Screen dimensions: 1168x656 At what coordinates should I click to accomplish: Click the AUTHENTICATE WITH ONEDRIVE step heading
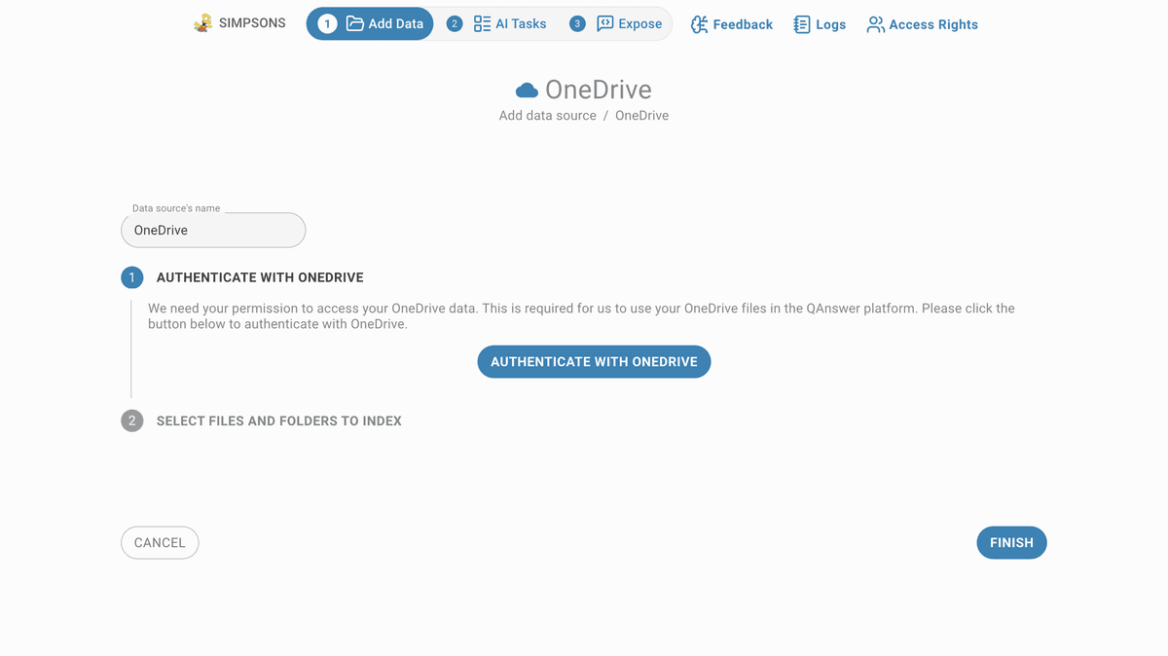(260, 277)
